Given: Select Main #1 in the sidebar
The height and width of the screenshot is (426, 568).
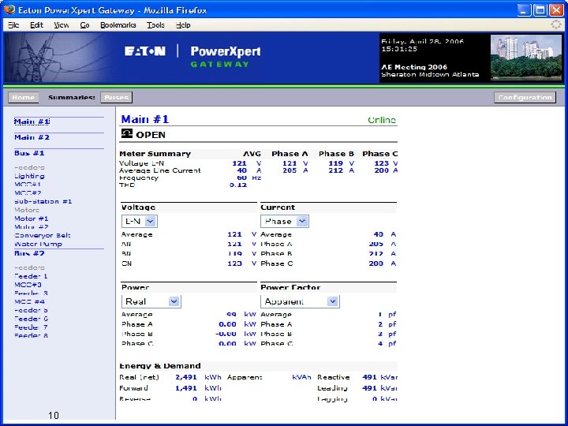Looking at the screenshot, I should coord(32,121).
